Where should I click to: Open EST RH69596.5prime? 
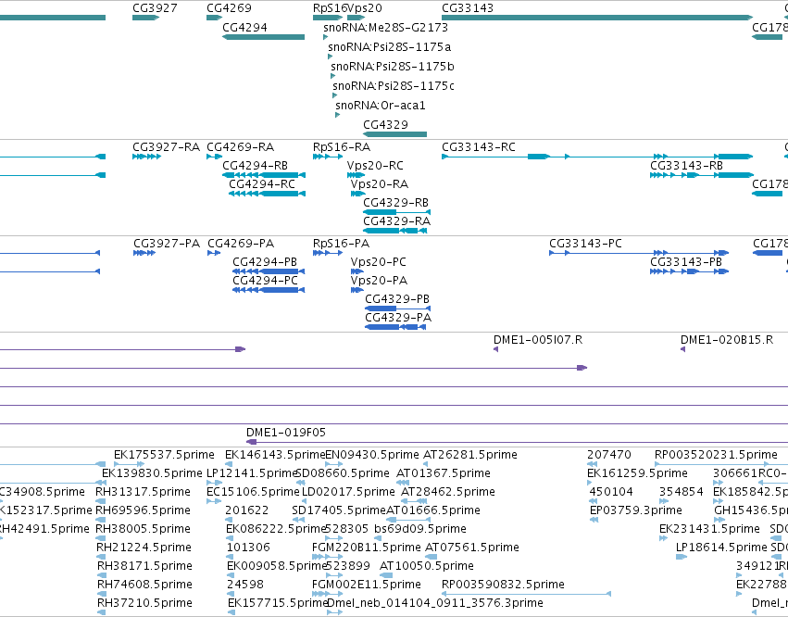pos(144,510)
